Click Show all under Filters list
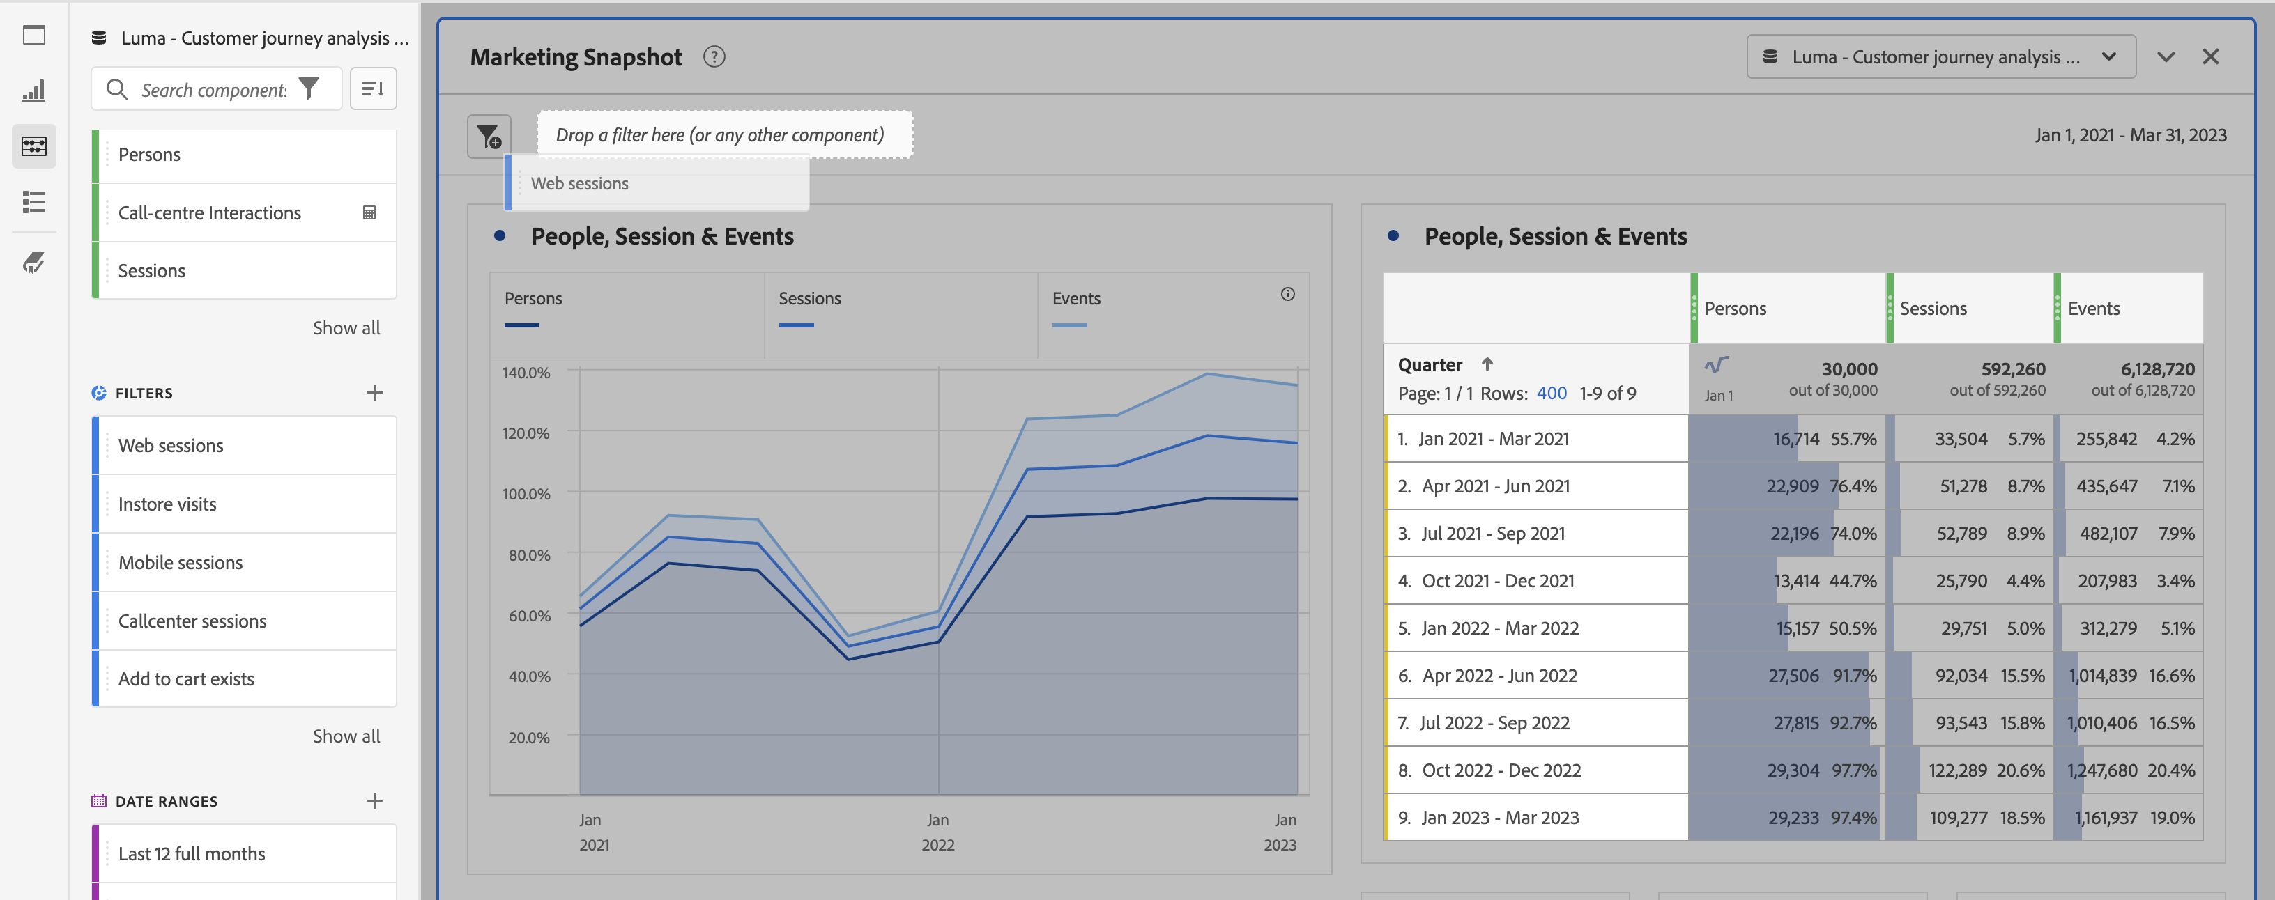 (x=346, y=736)
